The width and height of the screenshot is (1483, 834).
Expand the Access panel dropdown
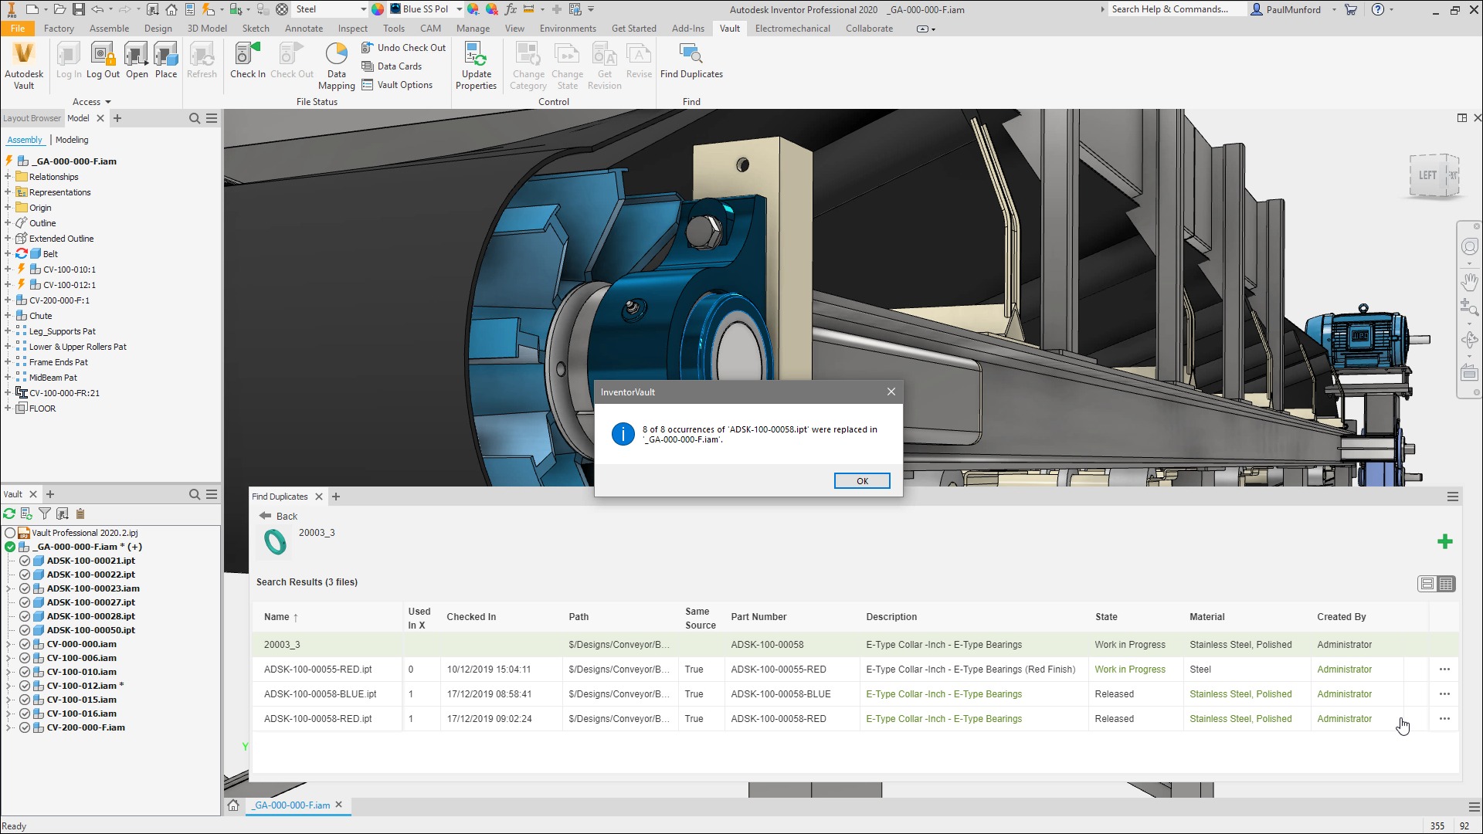pyautogui.click(x=92, y=102)
